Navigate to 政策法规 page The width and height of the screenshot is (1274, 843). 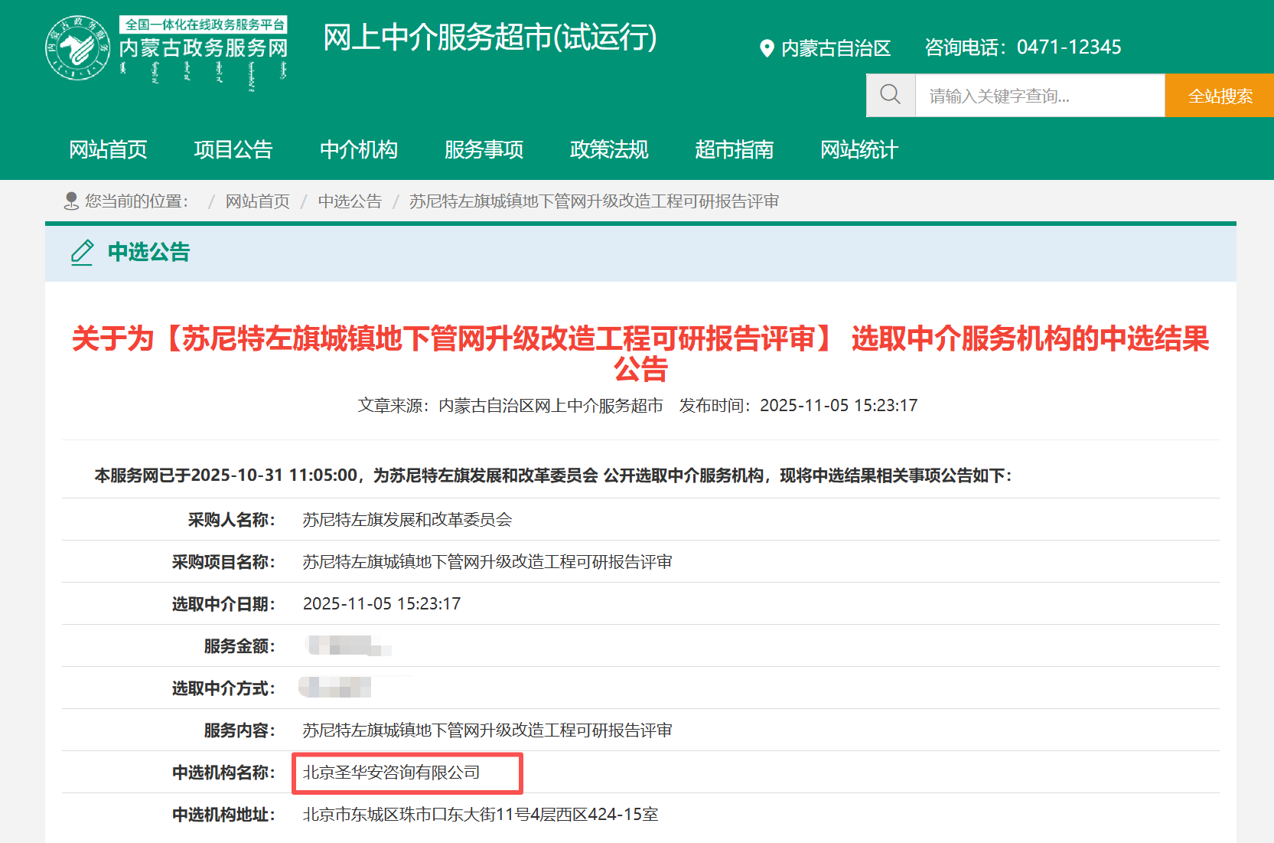click(x=608, y=150)
